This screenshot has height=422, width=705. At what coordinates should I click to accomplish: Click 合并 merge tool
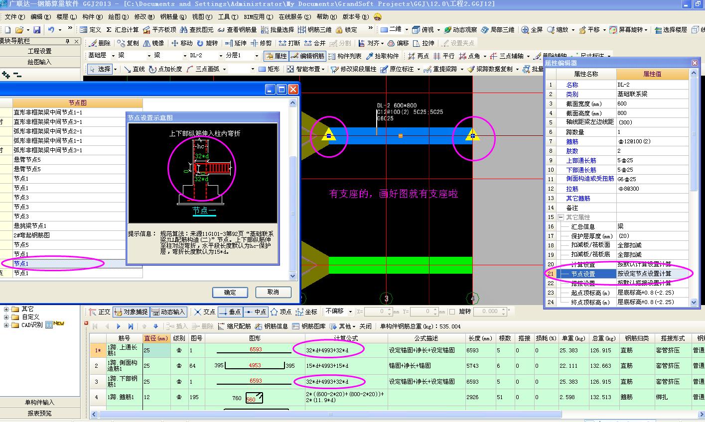pos(315,43)
